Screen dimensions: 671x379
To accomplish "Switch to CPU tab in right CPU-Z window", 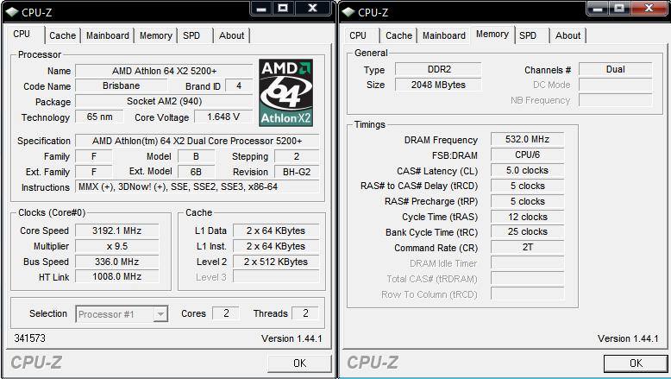I will [x=358, y=35].
